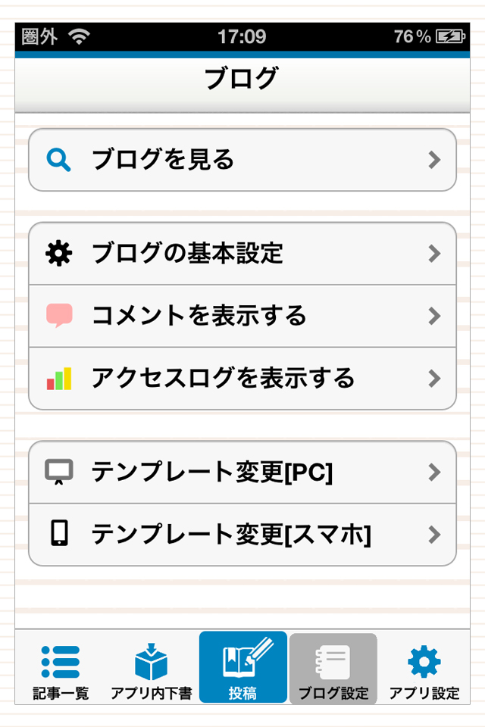
Task: Expand the ブログを見る row chevron
Action: pos(434,160)
